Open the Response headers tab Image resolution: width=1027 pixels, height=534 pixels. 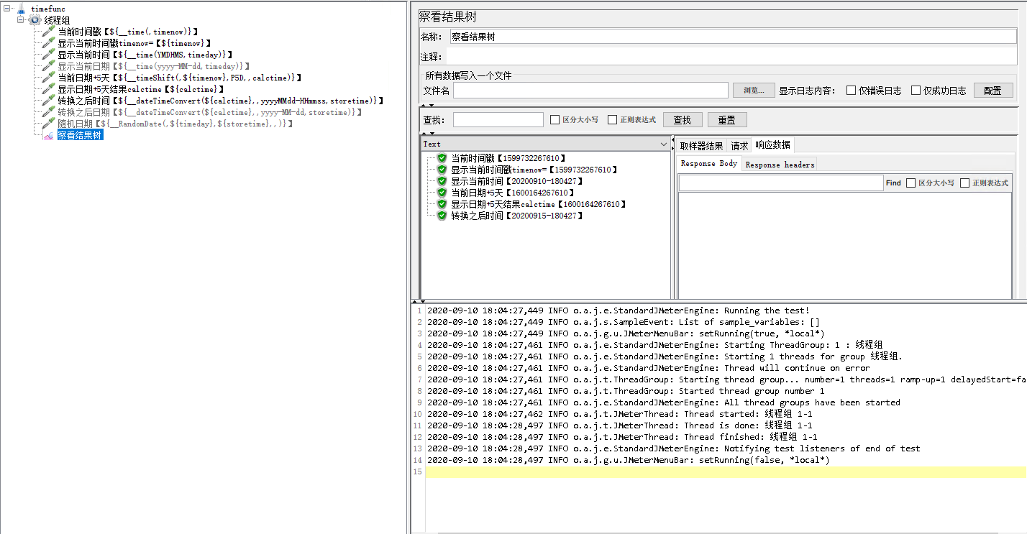click(780, 165)
